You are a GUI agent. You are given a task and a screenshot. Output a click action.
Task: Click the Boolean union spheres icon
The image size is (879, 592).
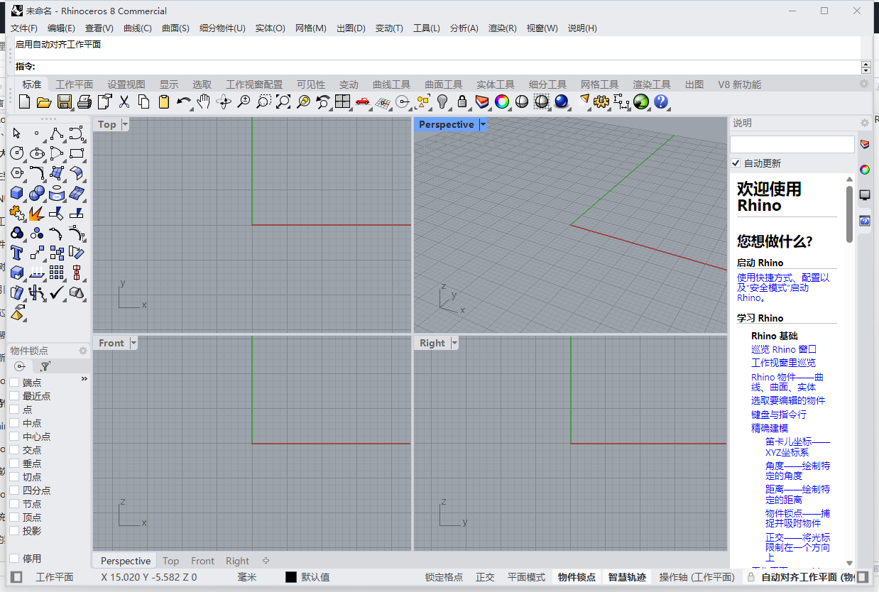coord(37,193)
